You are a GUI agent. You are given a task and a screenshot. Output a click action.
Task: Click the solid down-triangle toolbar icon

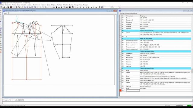62,7
